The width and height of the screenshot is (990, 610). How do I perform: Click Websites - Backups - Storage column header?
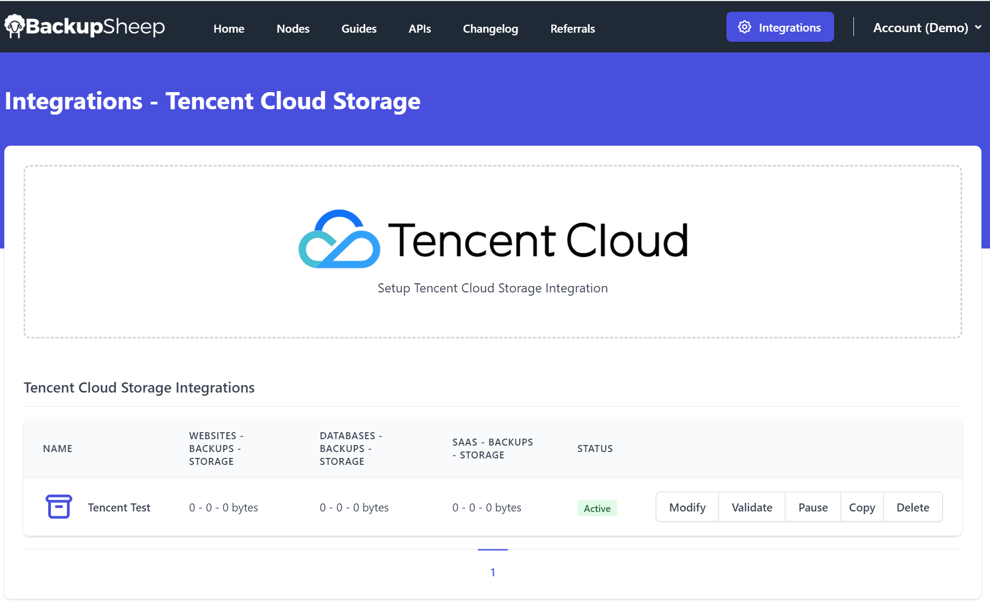(x=216, y=449)
